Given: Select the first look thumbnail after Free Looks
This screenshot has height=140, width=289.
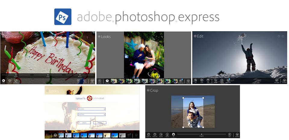Looking at the screenshot, I should [x=114, y=81].
